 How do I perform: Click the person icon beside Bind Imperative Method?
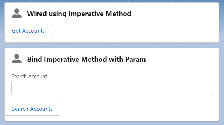tap(17, 59)
